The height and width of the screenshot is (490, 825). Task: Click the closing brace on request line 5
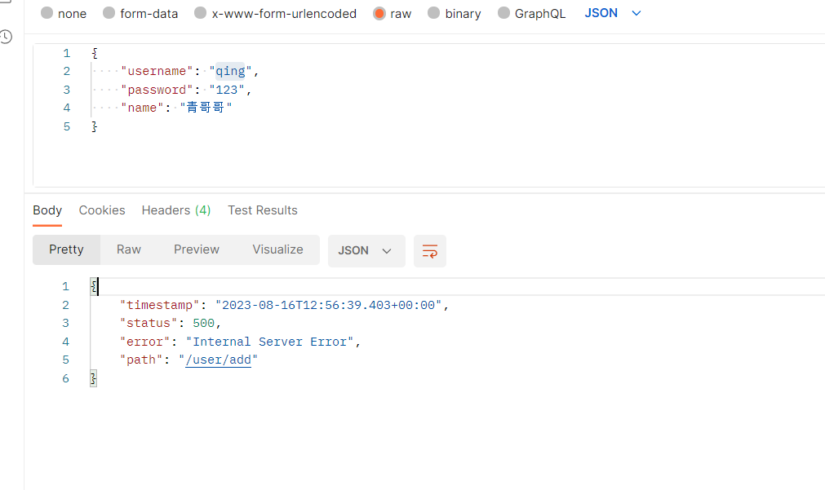pyautogui.click(x=95, y=126)
